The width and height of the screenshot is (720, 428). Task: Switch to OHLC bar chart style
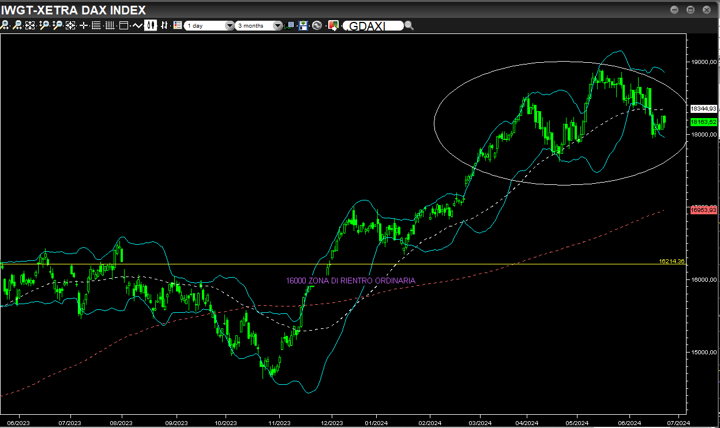point(164,25)
